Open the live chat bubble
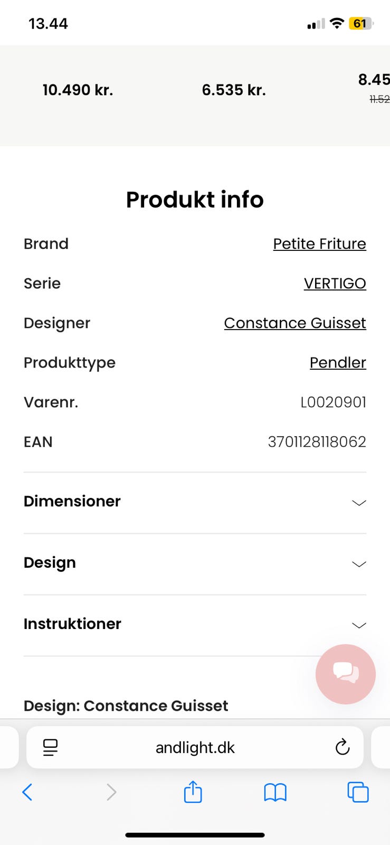The image size is (390, 845). (x=345, y=674)
